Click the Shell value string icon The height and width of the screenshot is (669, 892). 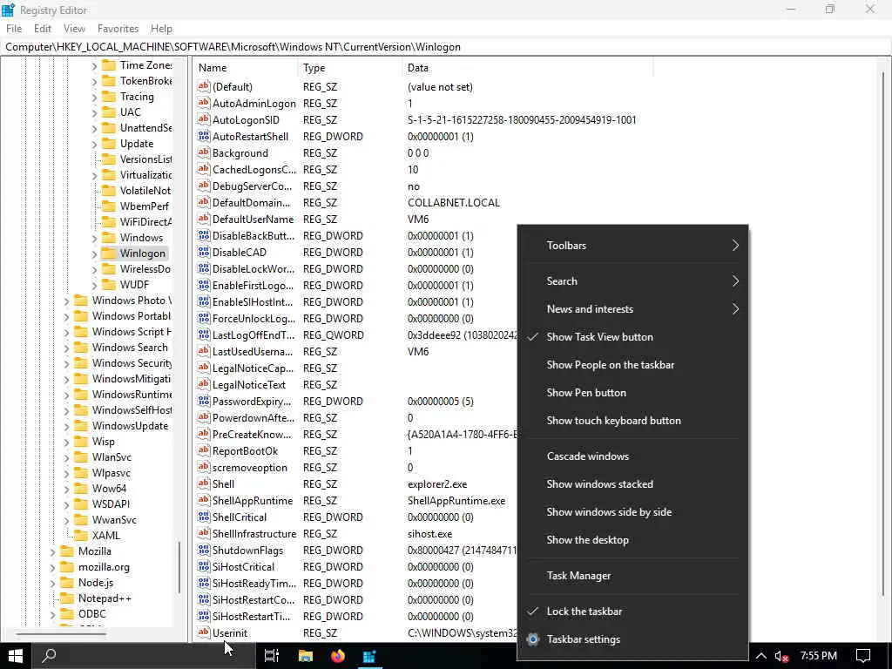tap(204, 484)
